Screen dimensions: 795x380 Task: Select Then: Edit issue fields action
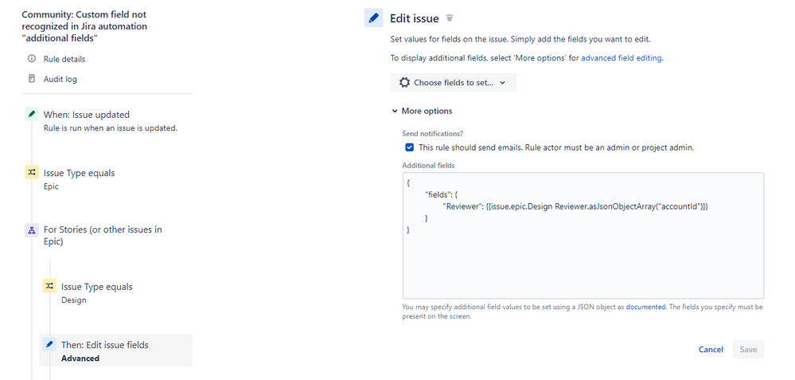(x=116, y=350)
